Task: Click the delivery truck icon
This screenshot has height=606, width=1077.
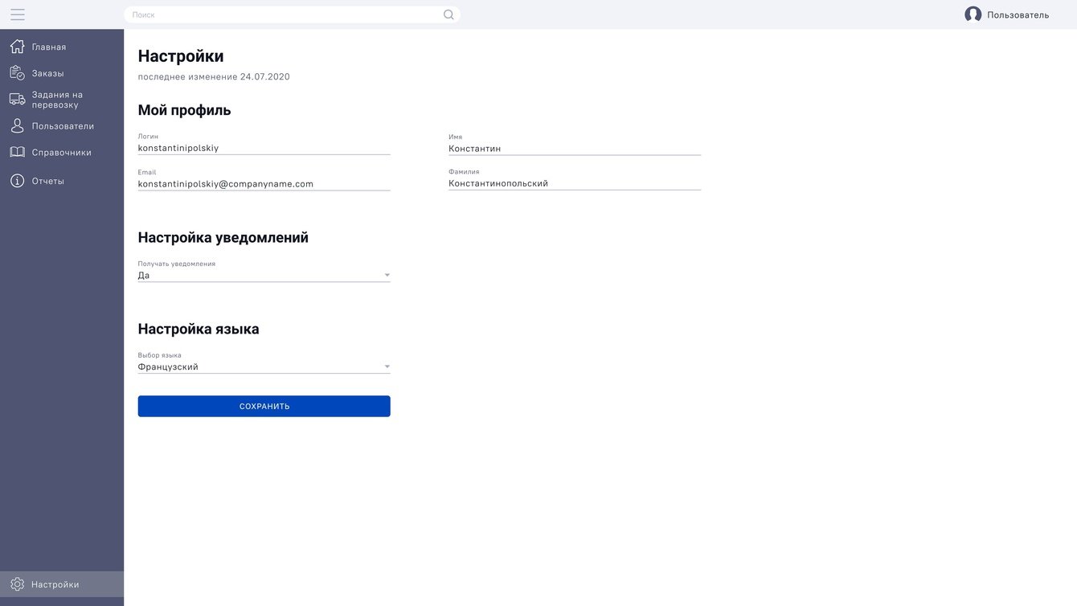Action: [17, 99]
